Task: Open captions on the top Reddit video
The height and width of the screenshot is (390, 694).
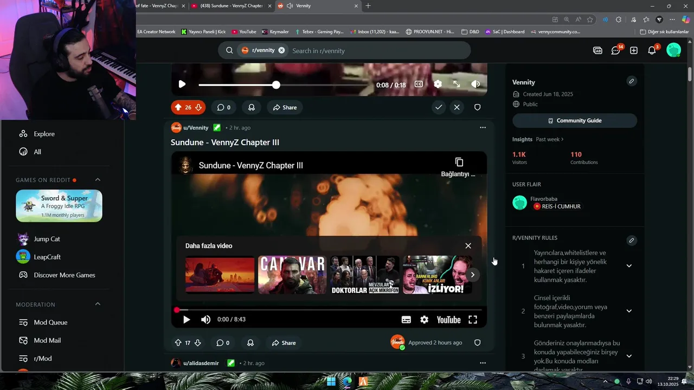Action: coord(419,84)
